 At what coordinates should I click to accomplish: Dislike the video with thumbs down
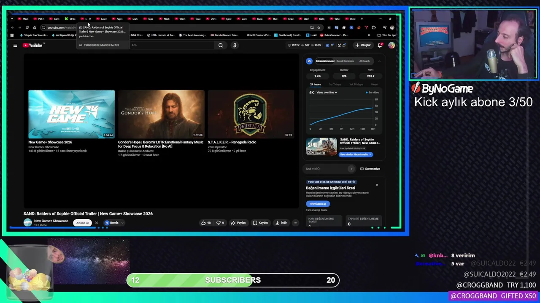220,223
